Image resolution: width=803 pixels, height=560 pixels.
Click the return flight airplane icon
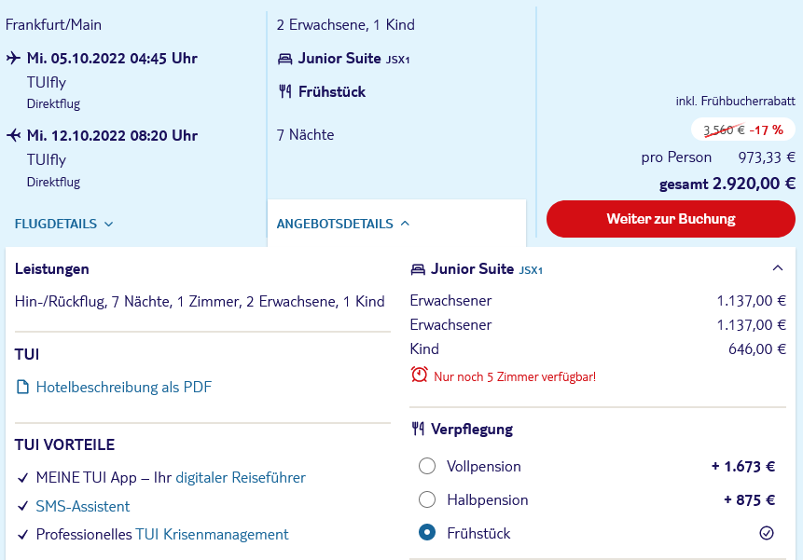[x=13, y=135]
